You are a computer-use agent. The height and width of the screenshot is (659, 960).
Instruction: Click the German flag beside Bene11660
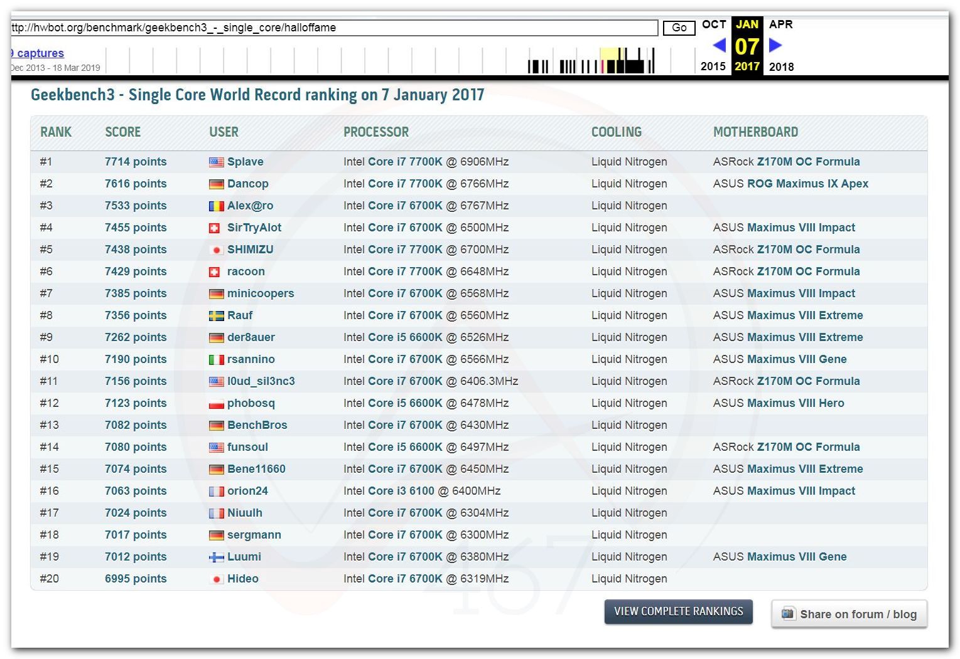tap(216, 469)
